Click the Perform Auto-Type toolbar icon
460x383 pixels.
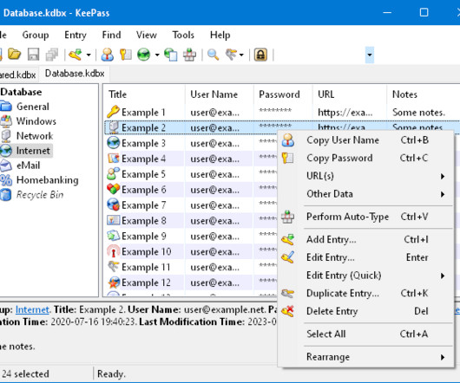(189, 55)
